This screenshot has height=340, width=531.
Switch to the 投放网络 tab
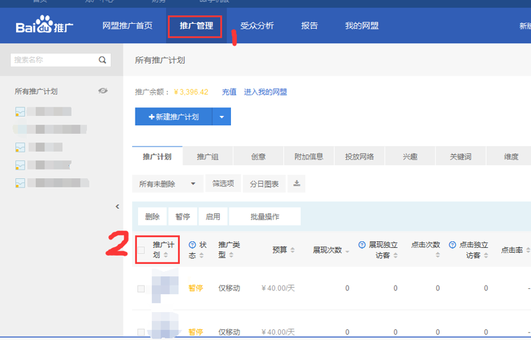coord(359,156)
